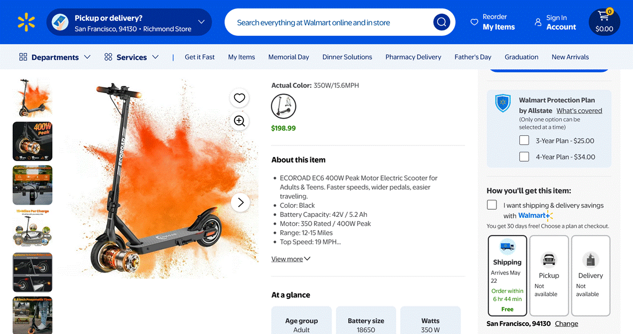Expand the Services dropdown
Screen dimensions: 633x334
tap(132, 57)
